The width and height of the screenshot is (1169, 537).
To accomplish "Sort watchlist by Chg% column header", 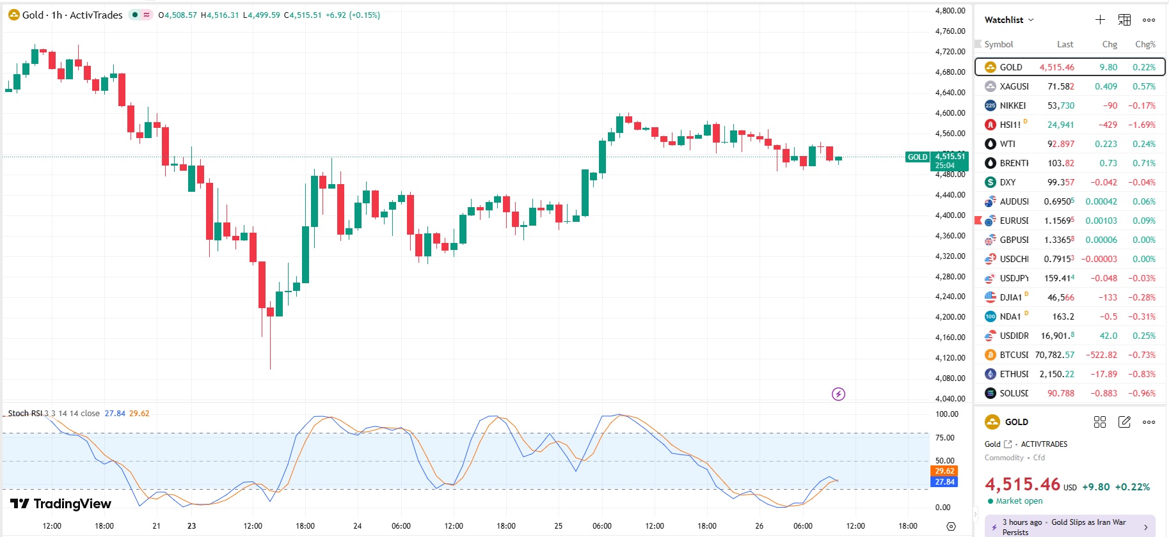I will (1145, 44).
